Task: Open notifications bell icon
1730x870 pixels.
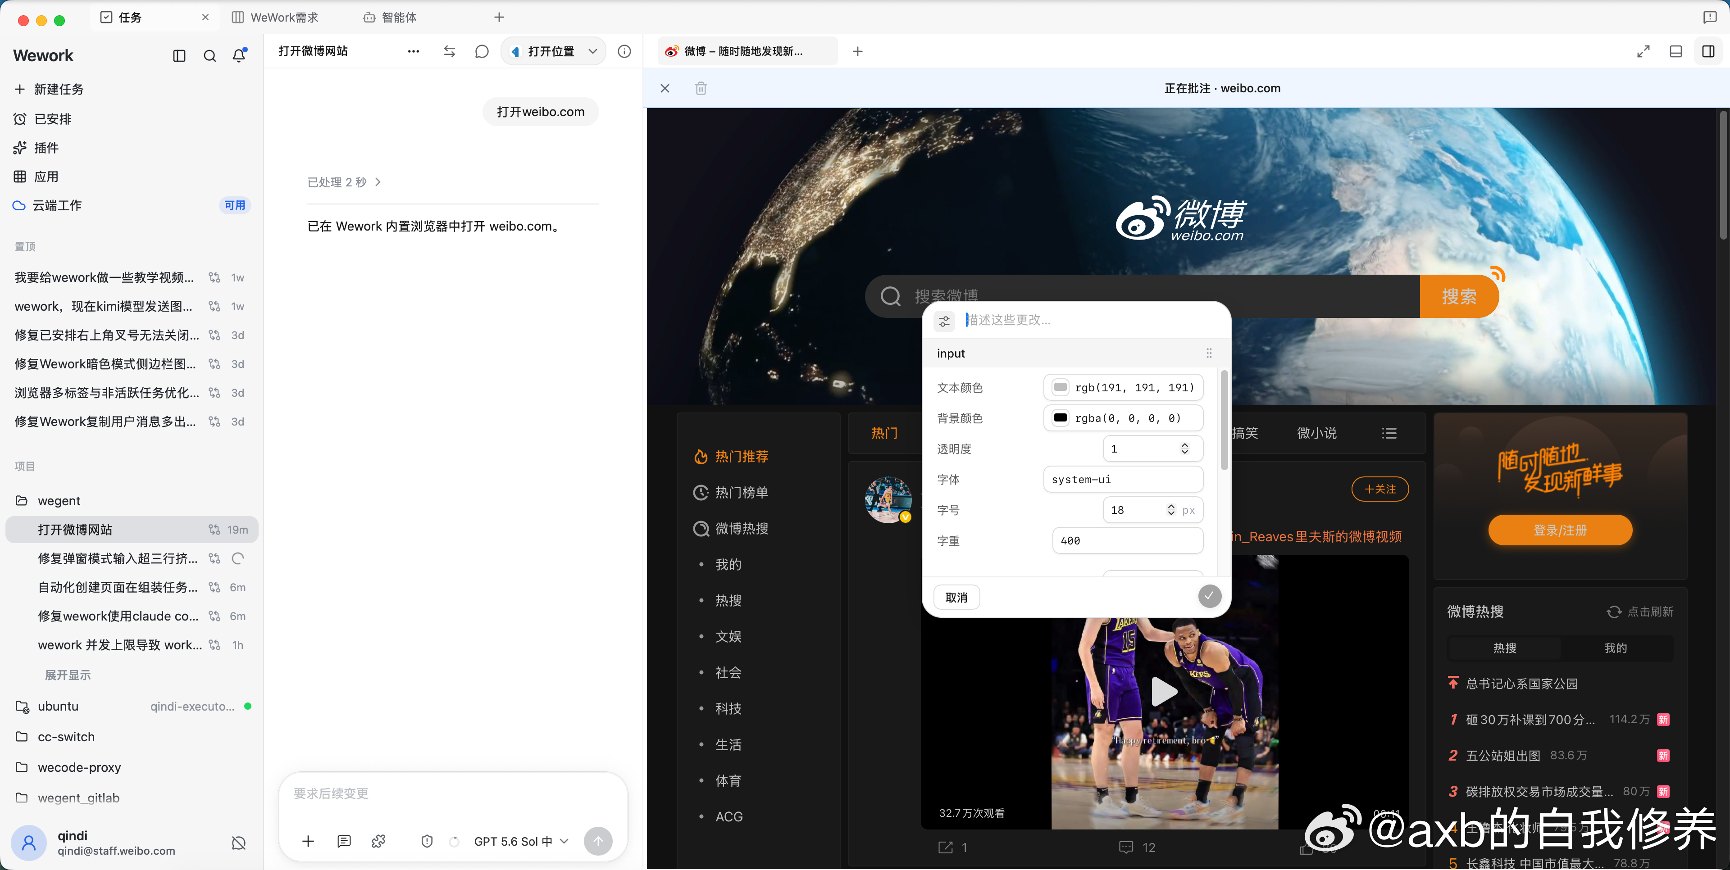Action: pos(239,56)
